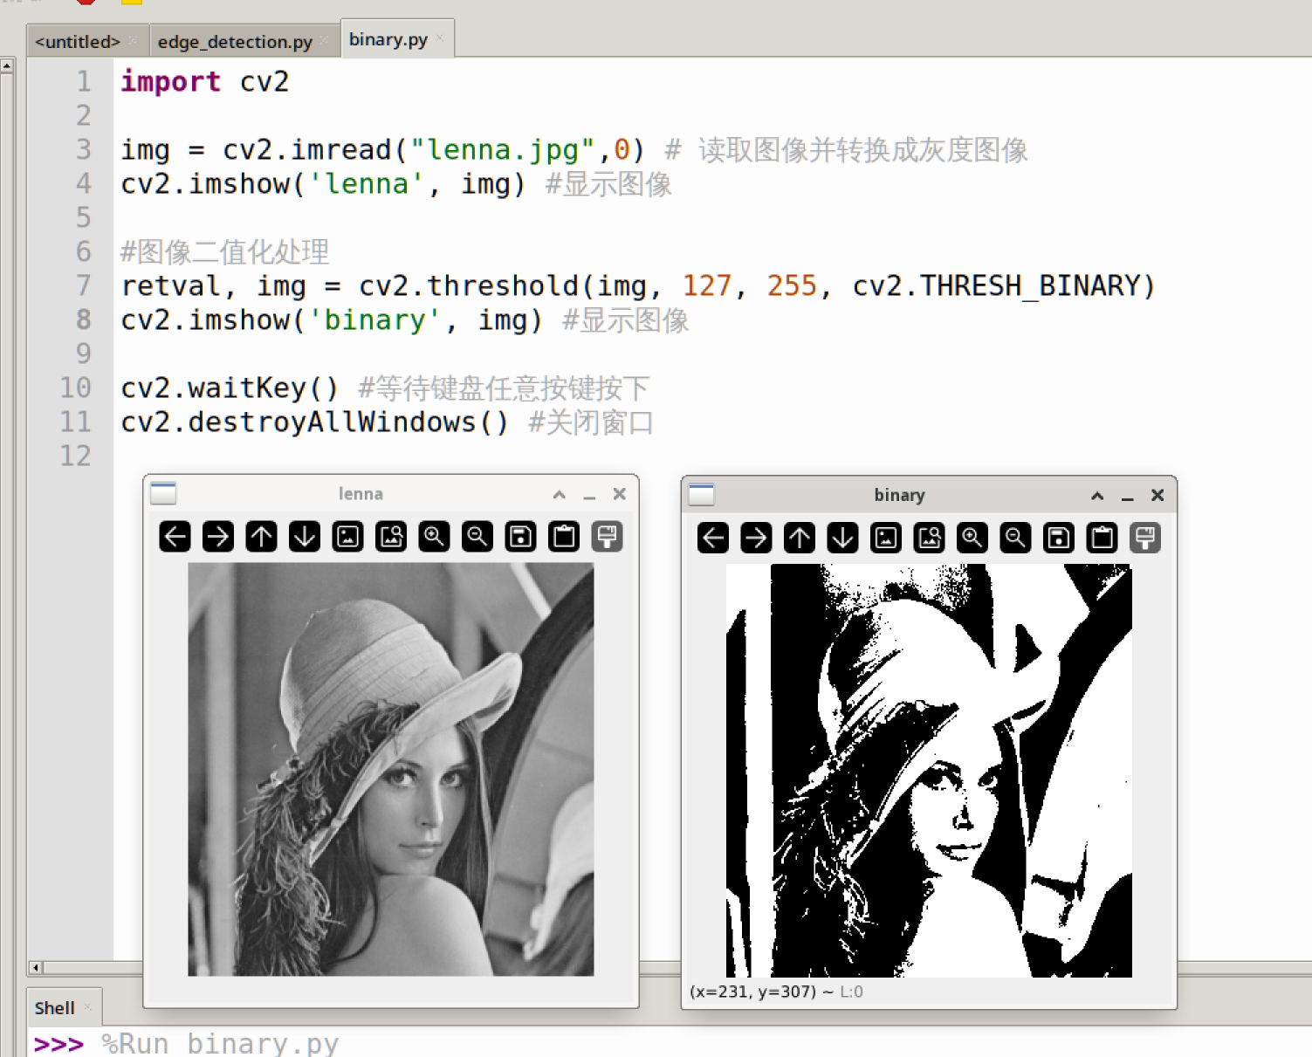Click the max value 255
The width and height of the screenshot is (1312, 1057).
click(x=792, y=286)
